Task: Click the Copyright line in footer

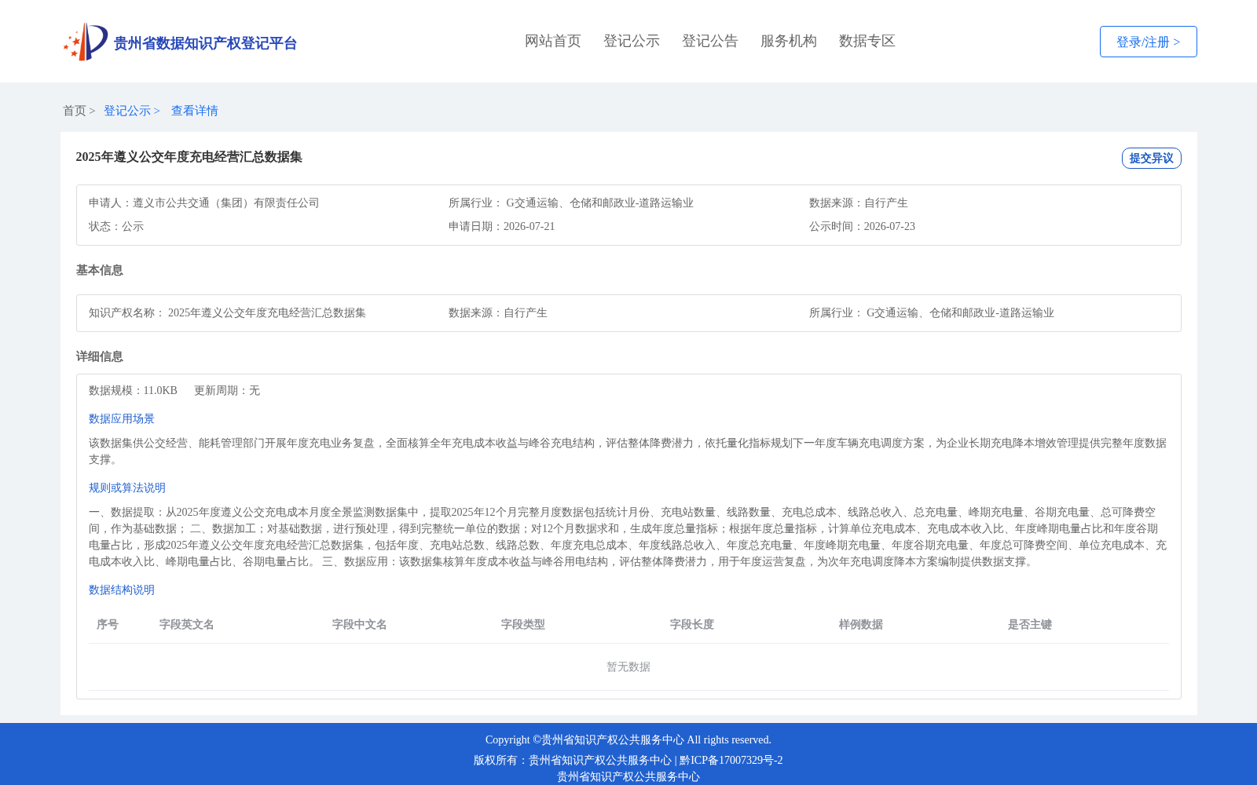Action: coord(628,739)
